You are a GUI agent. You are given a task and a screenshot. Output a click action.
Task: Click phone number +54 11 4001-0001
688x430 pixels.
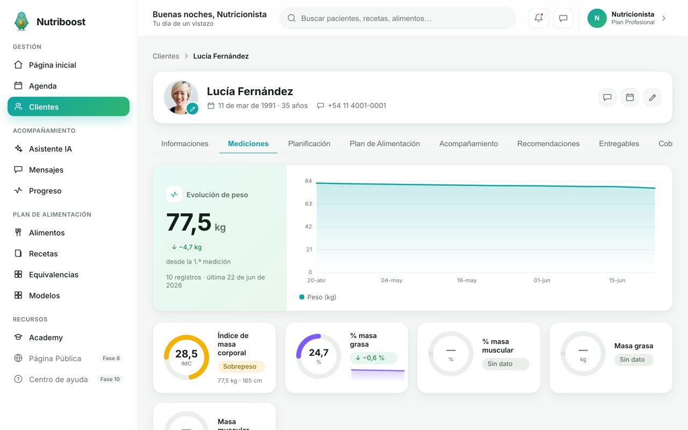click(357, 106)
